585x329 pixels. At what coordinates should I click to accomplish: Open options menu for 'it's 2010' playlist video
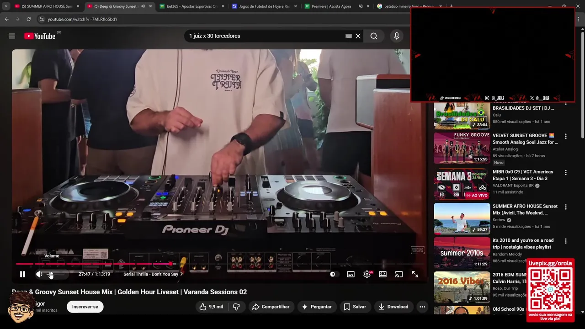[566, 241]
